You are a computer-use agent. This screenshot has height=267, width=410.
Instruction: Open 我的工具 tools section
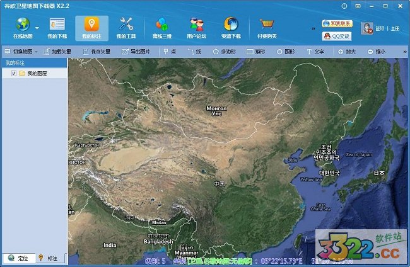126,28
